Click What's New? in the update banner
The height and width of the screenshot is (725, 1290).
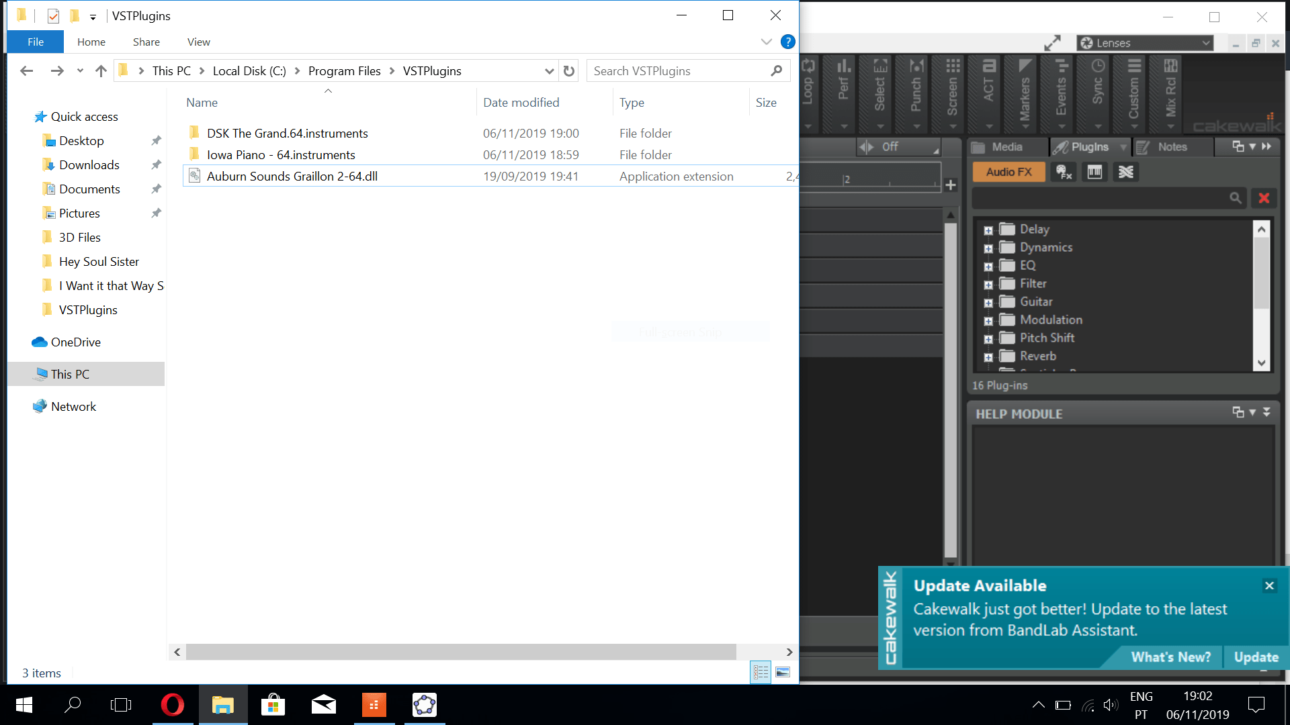tap(1171, 657)
